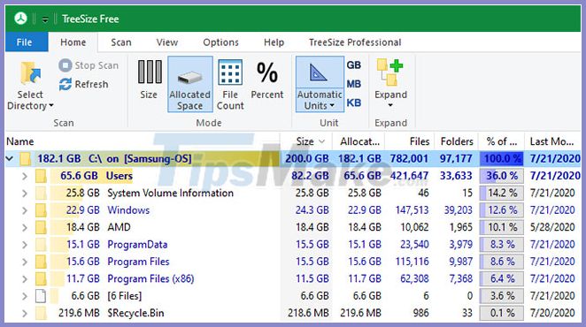Select the 5/28/2020 date cell
The image size is (586, 327).
[552, 227]
